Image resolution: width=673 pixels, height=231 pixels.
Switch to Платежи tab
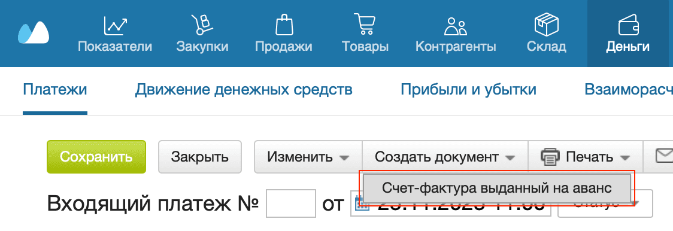[x=55, y=90]
